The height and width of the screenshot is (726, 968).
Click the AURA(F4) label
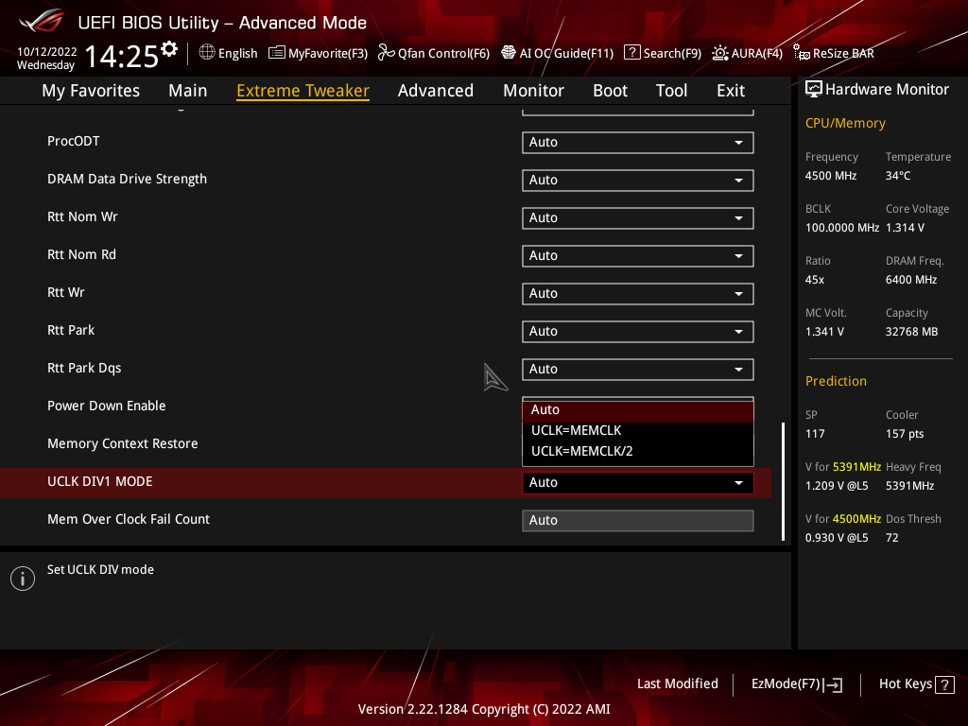[x=757, y=53]
